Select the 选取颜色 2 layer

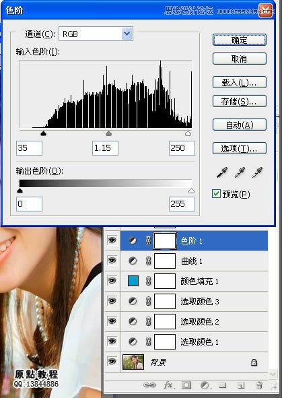tap(194, 322)
